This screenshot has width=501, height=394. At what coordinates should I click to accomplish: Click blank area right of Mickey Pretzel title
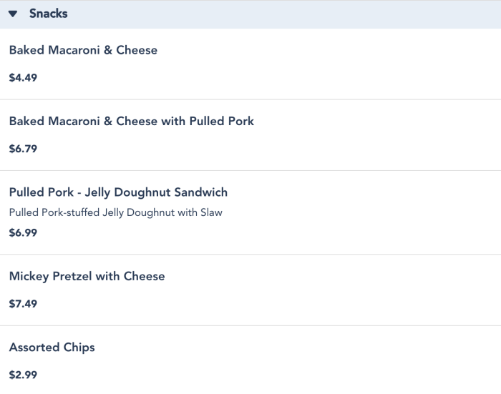[x=322, y=276]
